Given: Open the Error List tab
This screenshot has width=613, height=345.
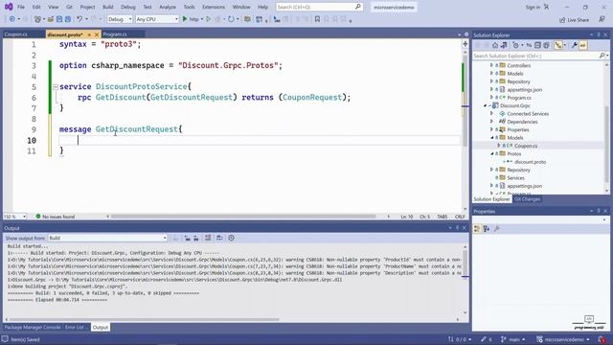Looking at the screenshot, I should [75, 327].
